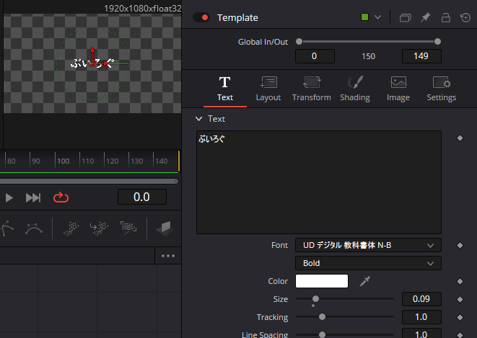Click the green angle handle in the viewer

(122, 63)
